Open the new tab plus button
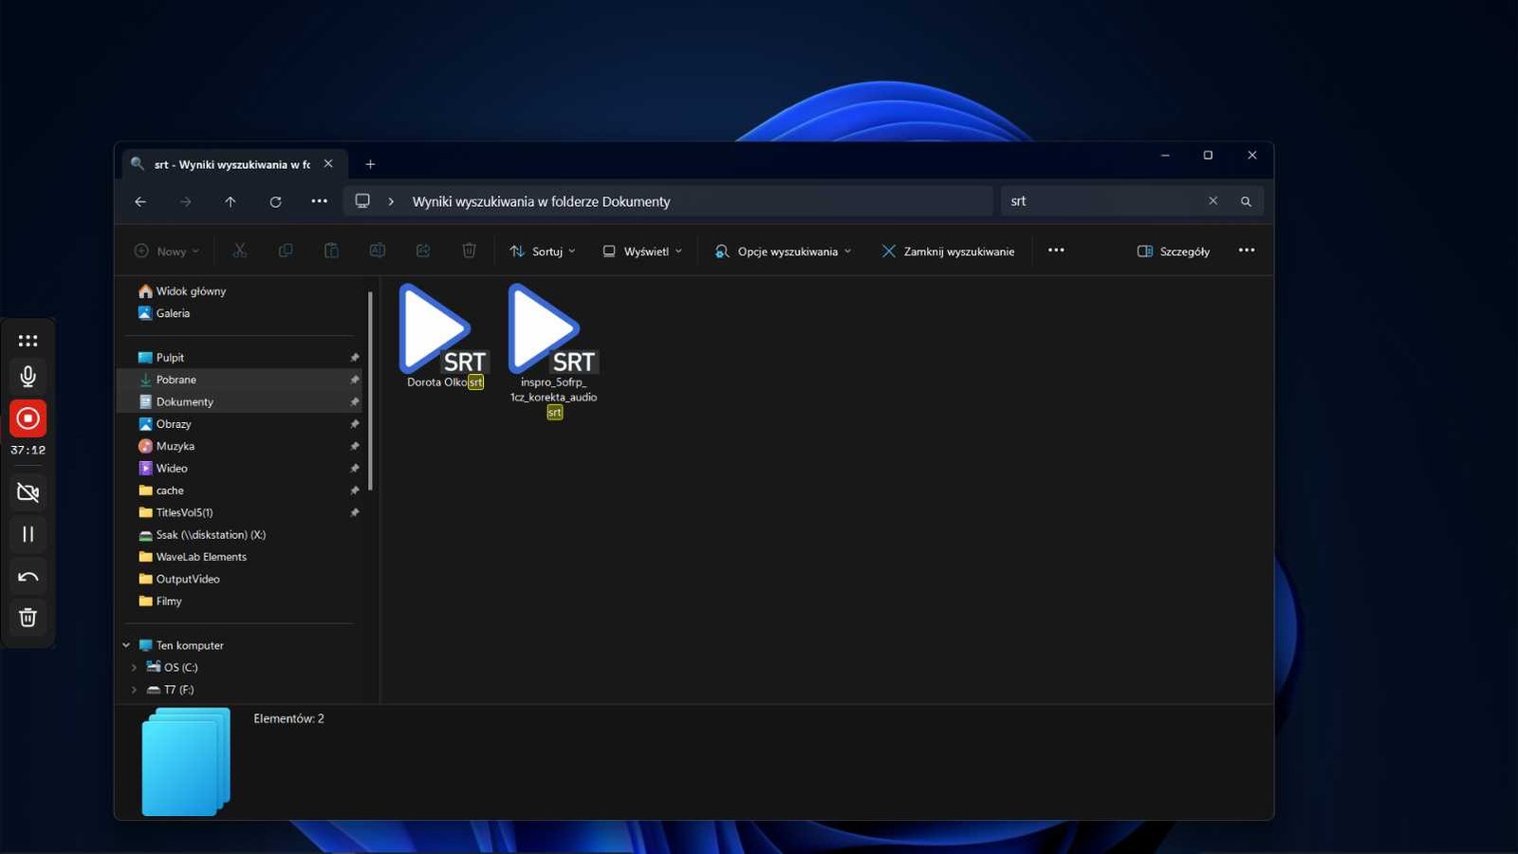This screenshot has height=854, width=1518. point(370,164)
